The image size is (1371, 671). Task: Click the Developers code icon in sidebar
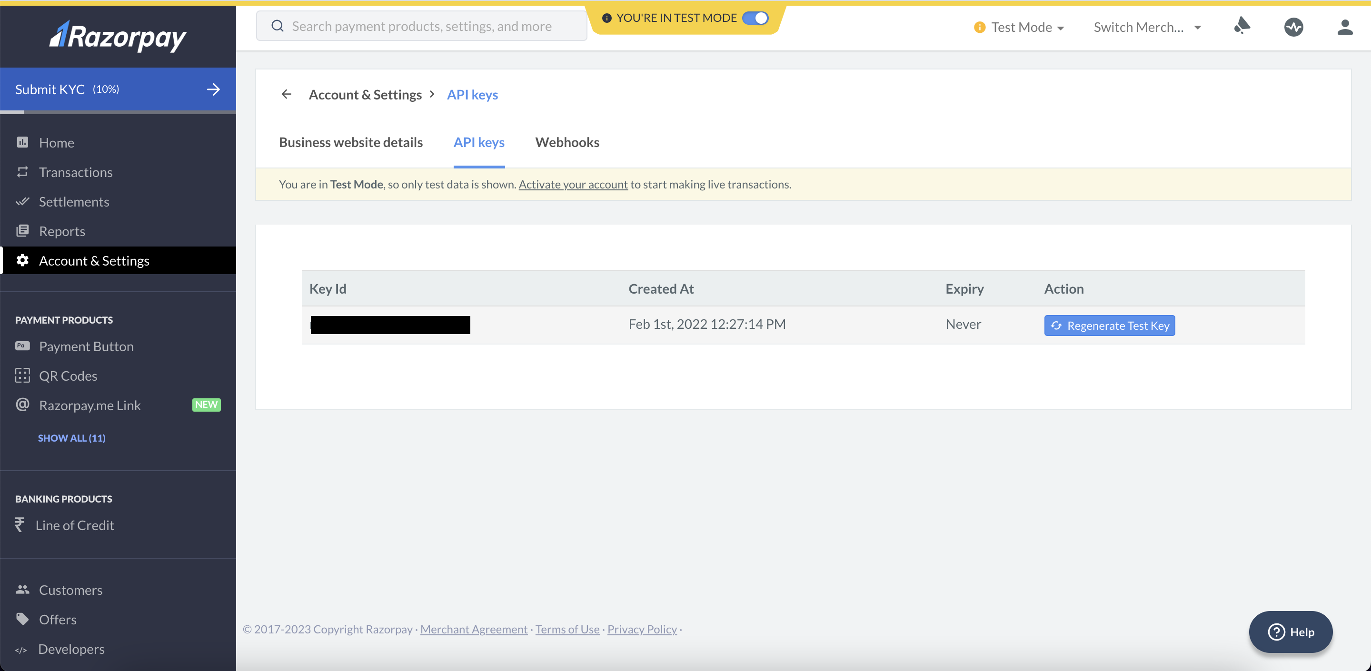[21, 650]
